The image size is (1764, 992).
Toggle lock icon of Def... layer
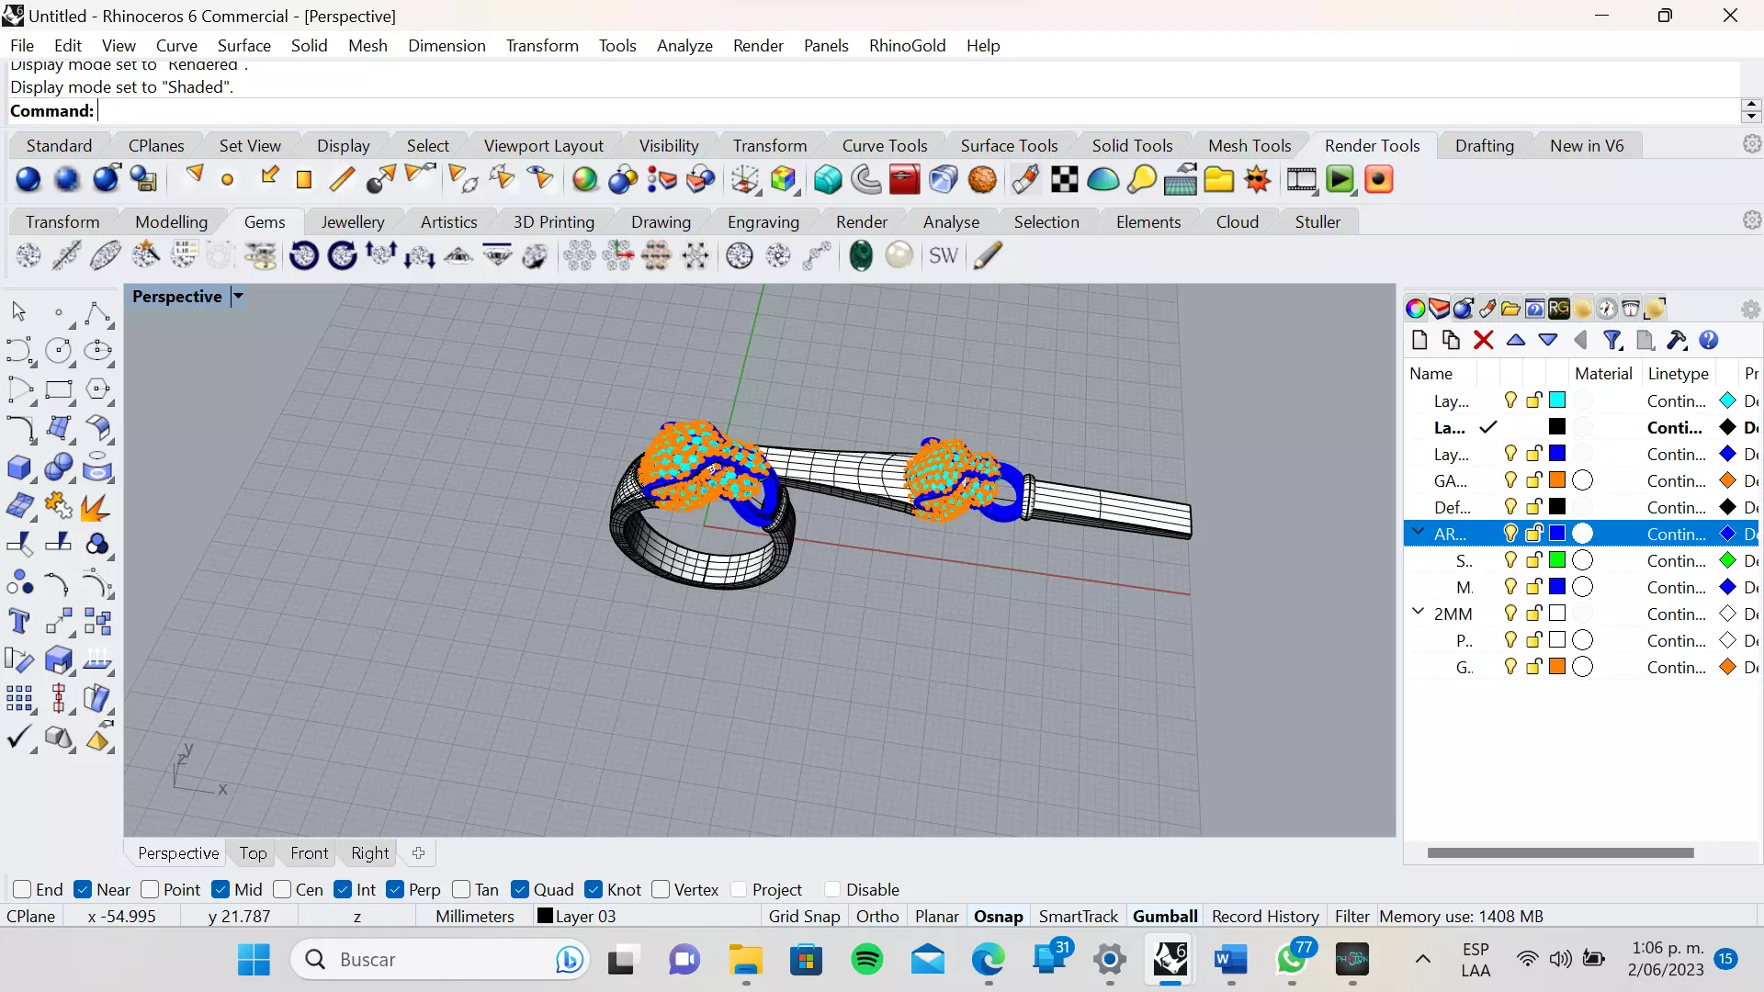point(1533,506)
